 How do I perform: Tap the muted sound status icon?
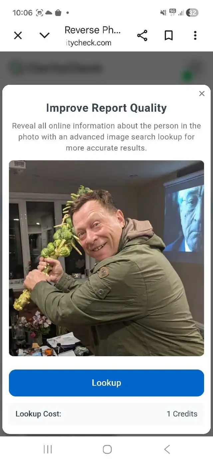coord(163,13)
